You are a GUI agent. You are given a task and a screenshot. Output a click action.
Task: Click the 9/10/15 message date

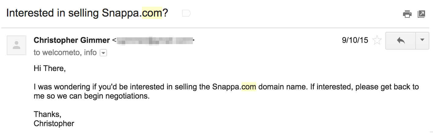pyautogui.click(x=355, y=40)
